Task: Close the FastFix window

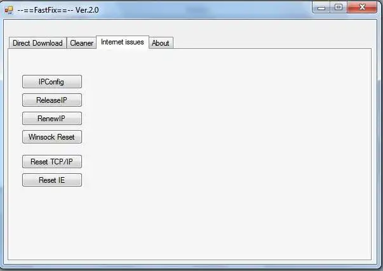Action: [362, 7]
